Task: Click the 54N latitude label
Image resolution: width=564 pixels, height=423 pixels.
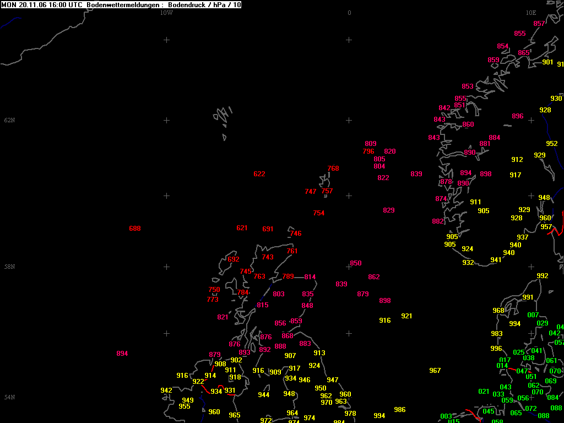Action: point(9,397)
